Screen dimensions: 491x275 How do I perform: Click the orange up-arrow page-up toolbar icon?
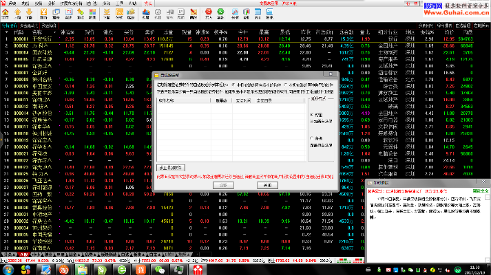pyautogui.click(x=17, y=14)
